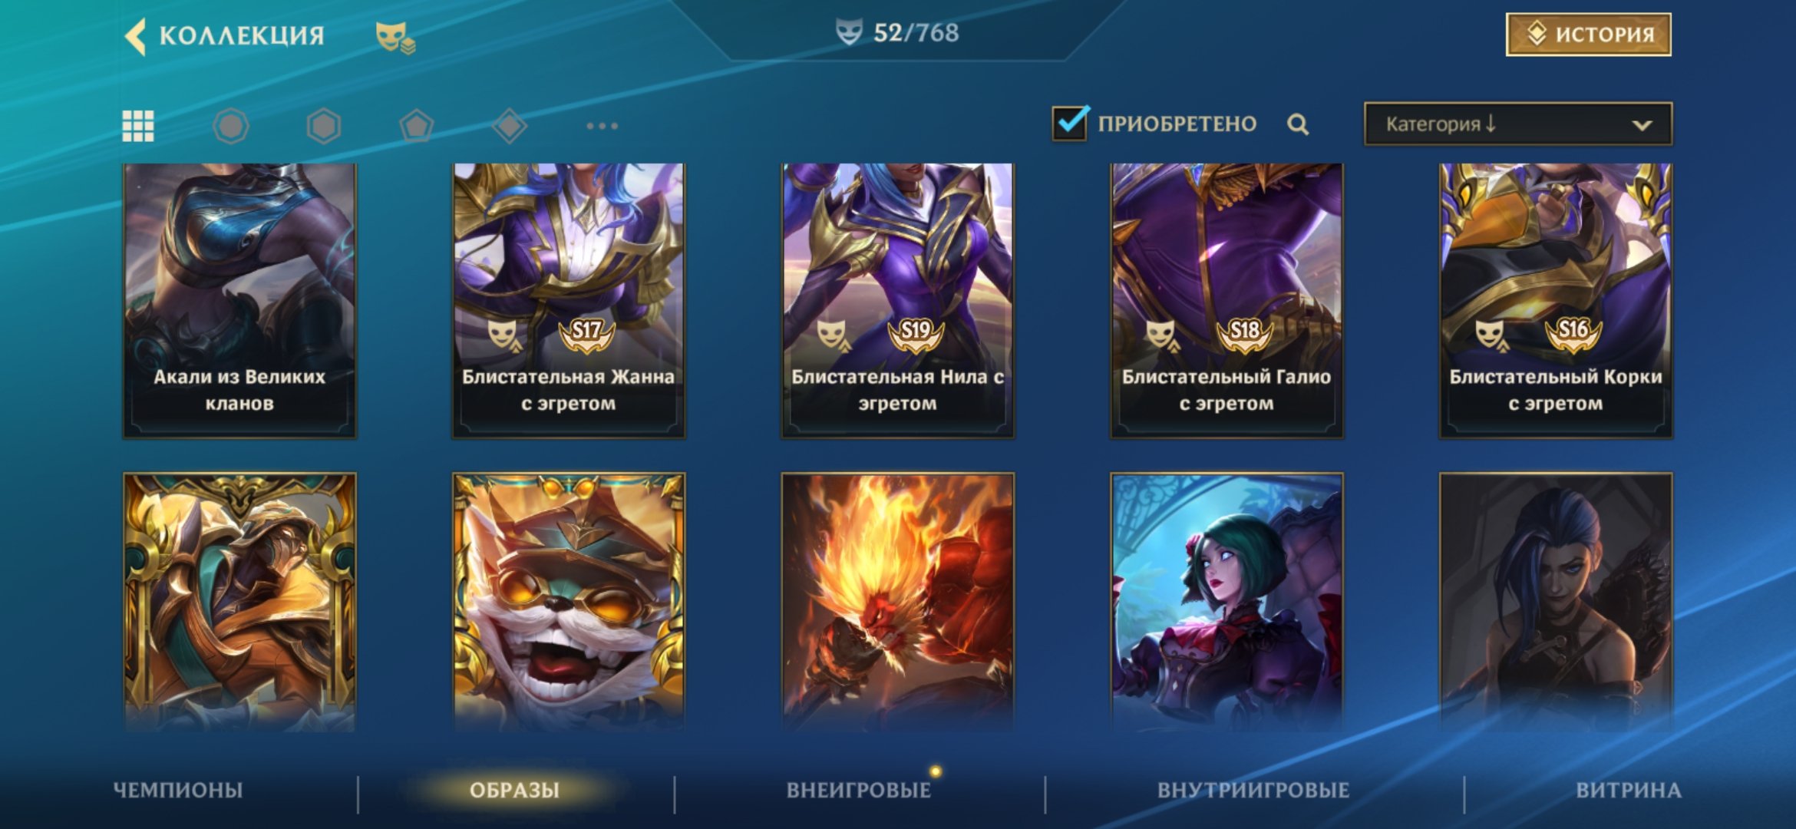Open Блистательная Жанна с эгретом skin card
Viewport: 1796px width, 829px height.
click(x=569, y=300)
